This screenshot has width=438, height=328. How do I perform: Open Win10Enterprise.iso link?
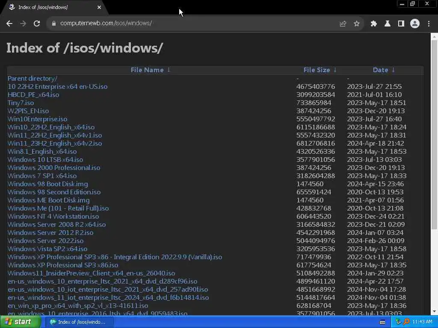tap(38, 119)
